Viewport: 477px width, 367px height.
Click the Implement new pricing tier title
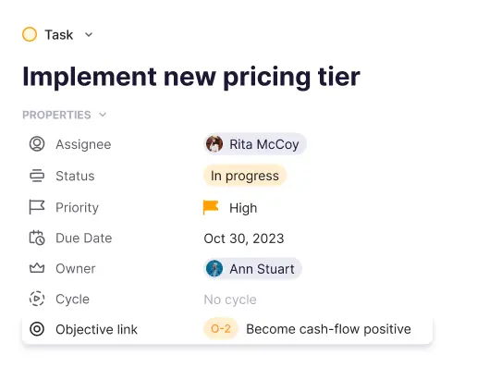(x=191, y=77)
